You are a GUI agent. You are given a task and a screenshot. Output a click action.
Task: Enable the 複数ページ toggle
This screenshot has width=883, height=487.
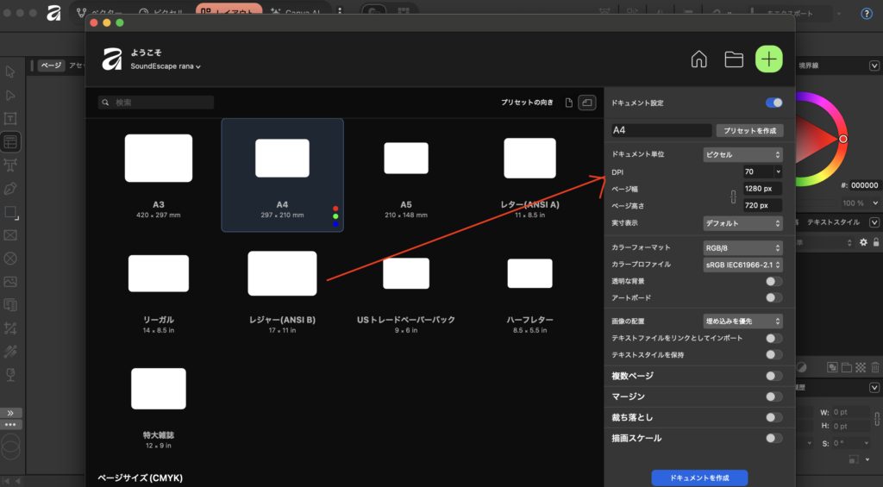coord(773,376)
